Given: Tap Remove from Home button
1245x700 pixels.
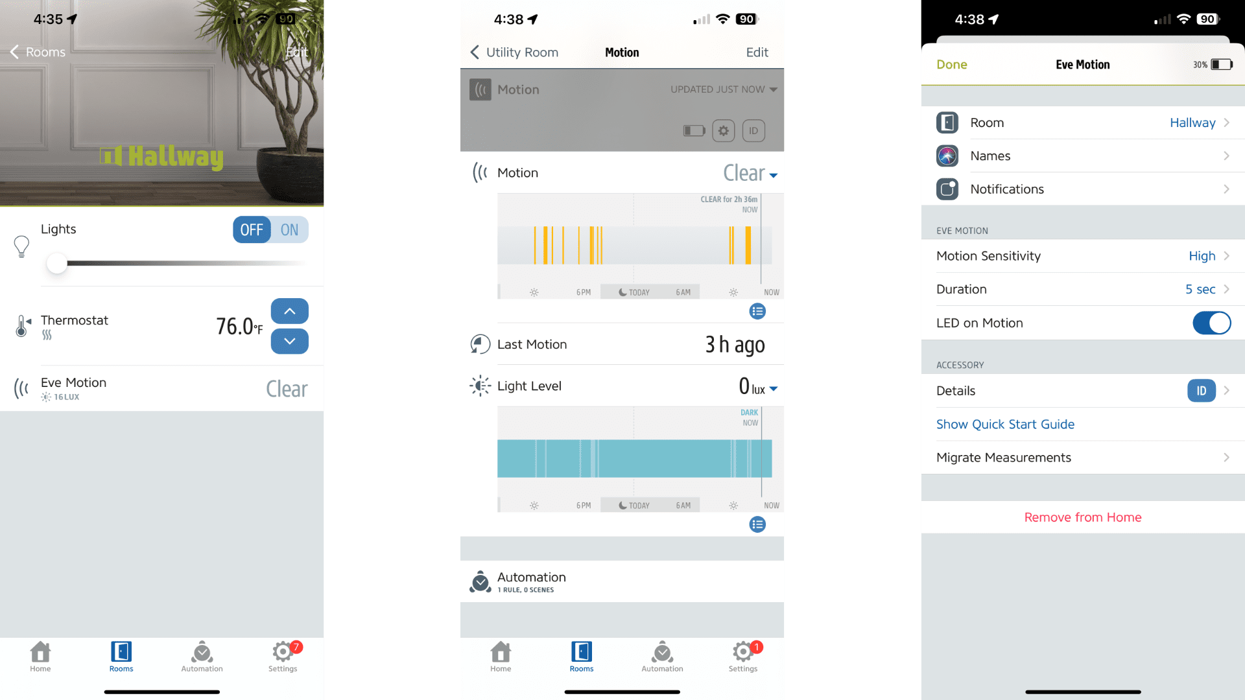Looking at the screenshot, I should [1082, 516].
